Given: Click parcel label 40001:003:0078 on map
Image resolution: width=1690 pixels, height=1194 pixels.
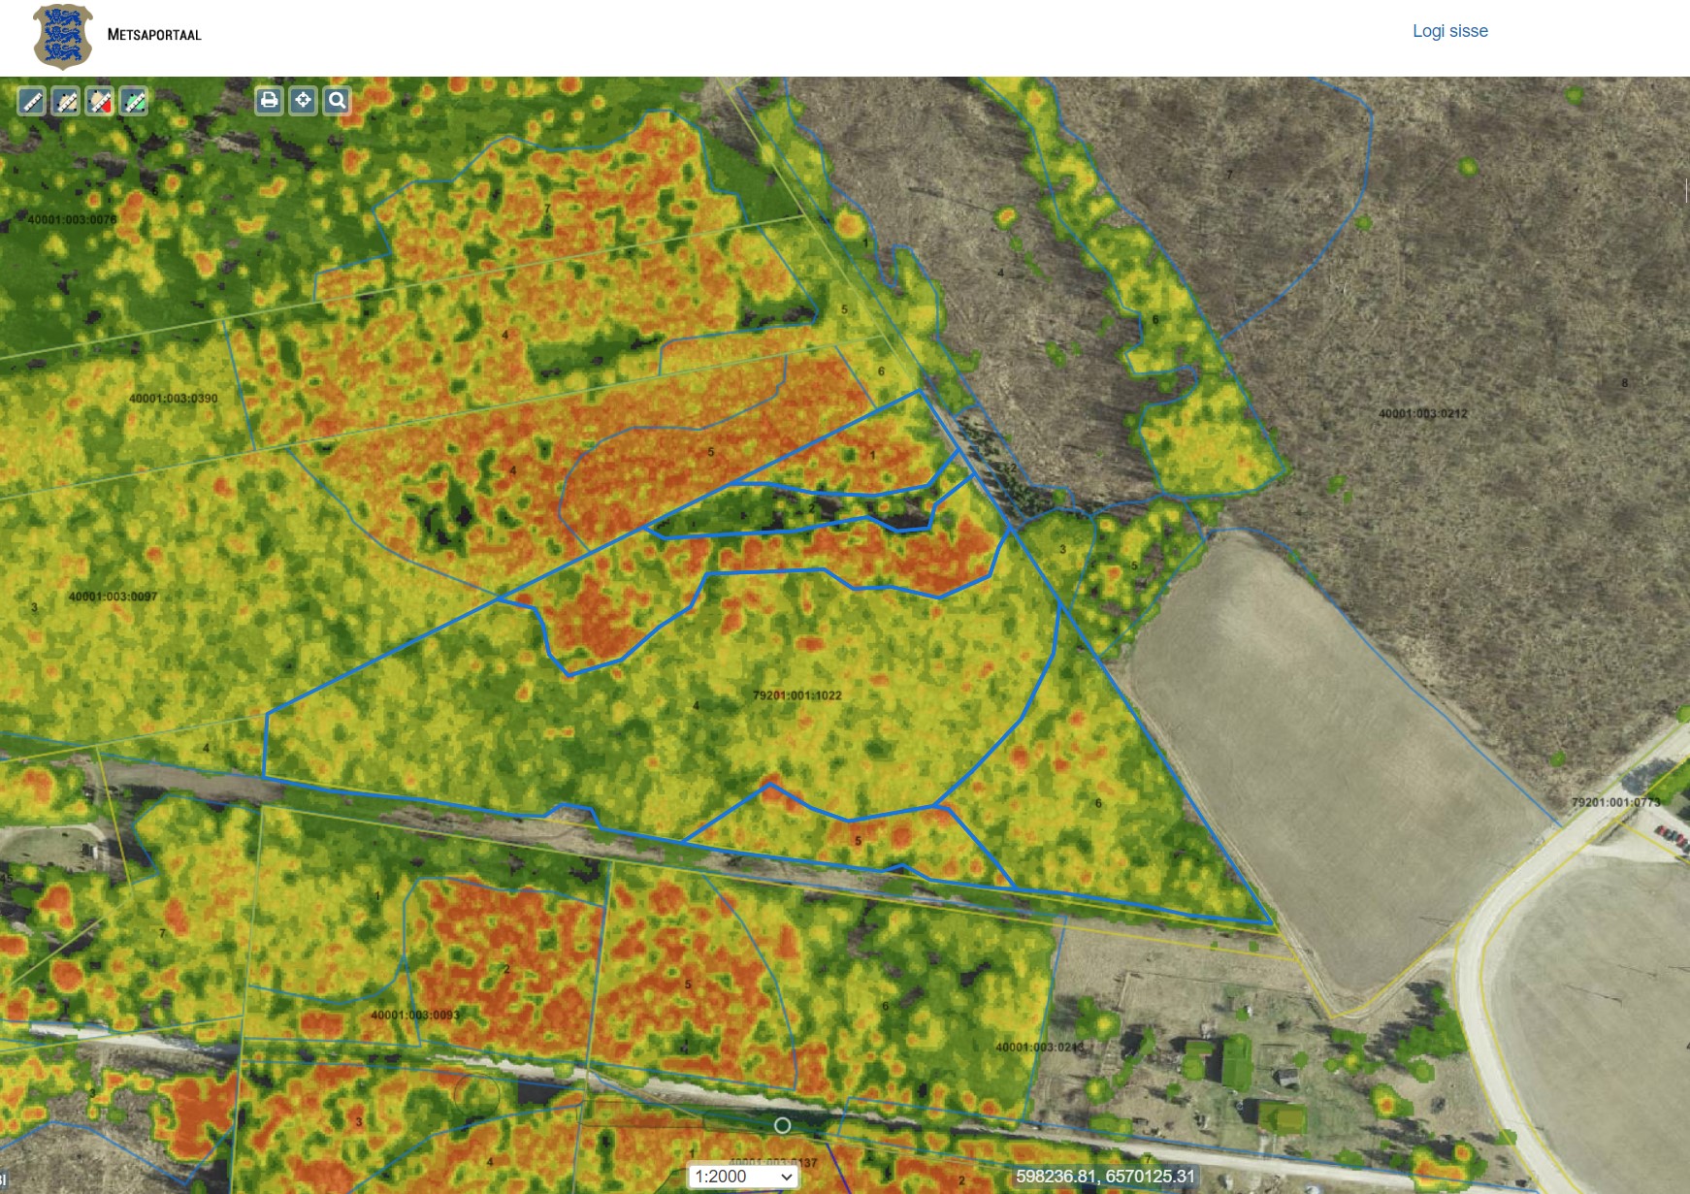Looking at the screenshot, I should pyautogui.click(x=72, y=220).
